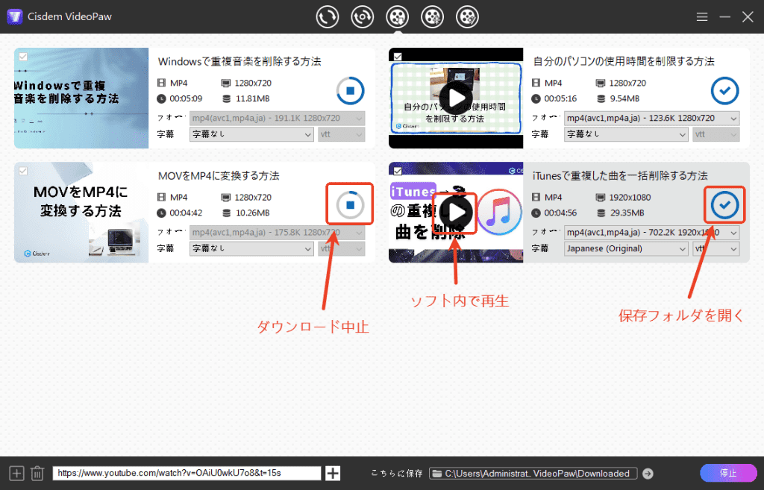The width and height of the screenshot is (764, 490).
Task: Click the 11.81MB file size text
Action: click(252, 99)
